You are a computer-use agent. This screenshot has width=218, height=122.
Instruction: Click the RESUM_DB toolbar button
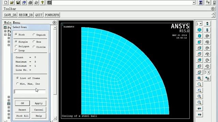click(26, 15)
